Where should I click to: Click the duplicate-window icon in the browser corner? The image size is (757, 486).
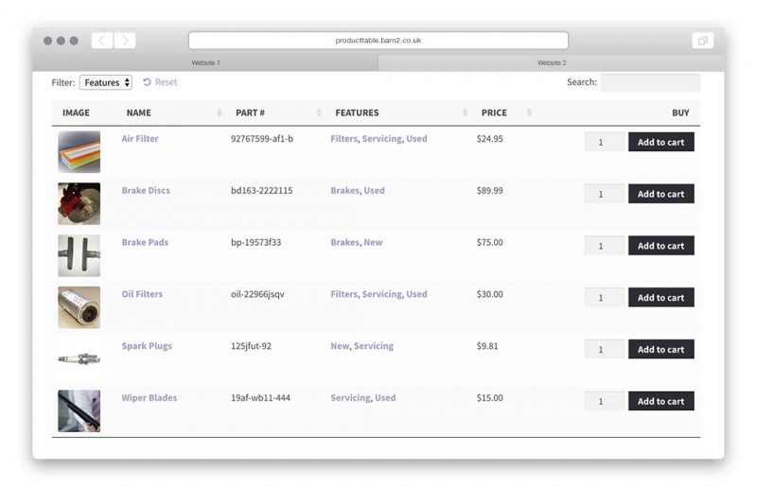tap(702, 41)
